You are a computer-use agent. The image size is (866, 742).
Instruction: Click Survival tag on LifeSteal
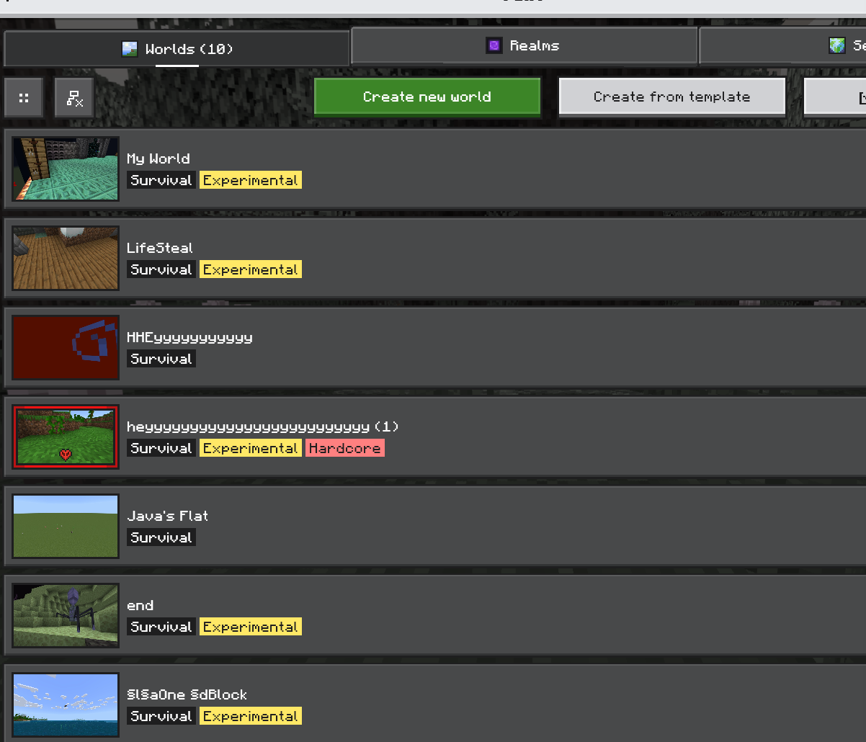[161, 269]
